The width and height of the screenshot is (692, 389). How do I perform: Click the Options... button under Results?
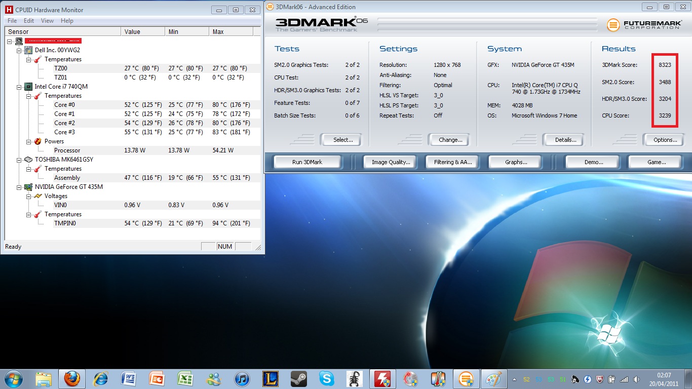[665, 140]
